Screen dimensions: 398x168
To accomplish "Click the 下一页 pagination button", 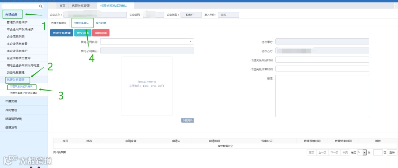I will pyautogui.click(x=334, y=153).
